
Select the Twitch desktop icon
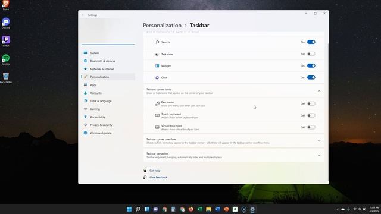pos(6,42)
